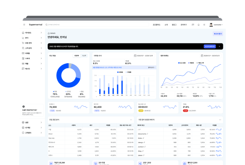Click the blue button in the black banner
The height and width of the screenshot is (165, 245).
(210, 46)
